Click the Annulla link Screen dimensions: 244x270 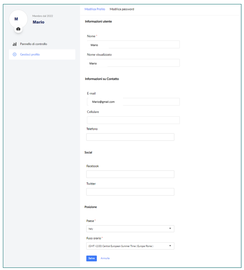(105, 258)
